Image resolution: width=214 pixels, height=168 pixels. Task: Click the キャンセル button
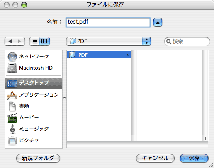(x=155, y=158)
